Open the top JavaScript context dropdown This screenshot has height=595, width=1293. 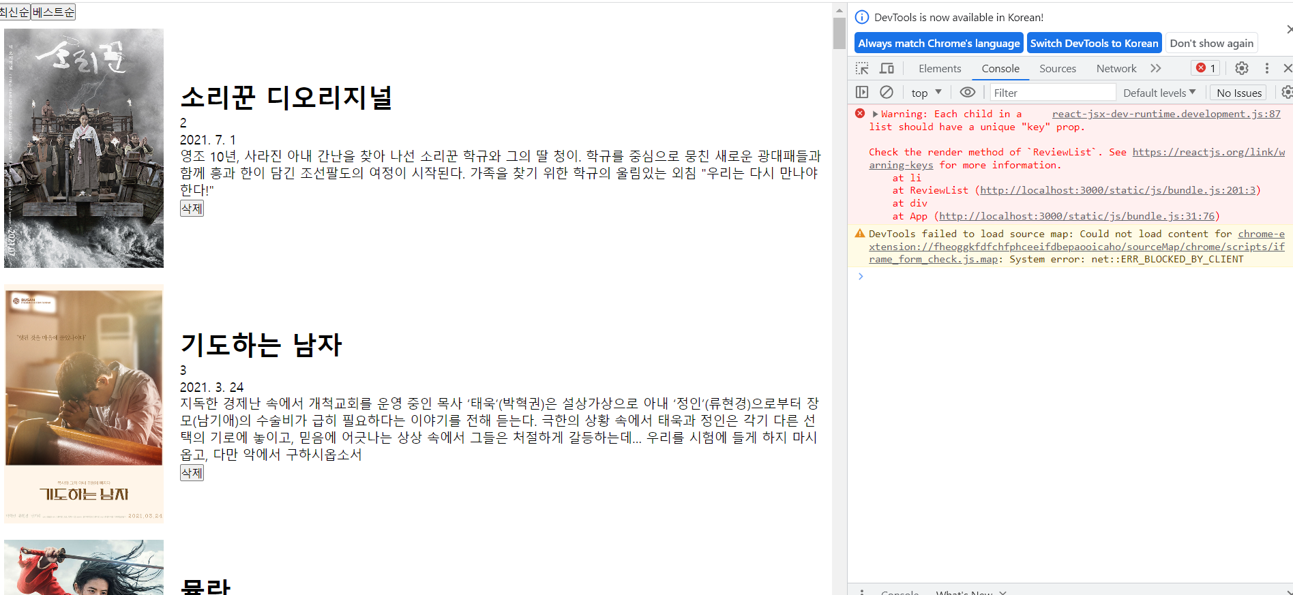pos(926,93)
